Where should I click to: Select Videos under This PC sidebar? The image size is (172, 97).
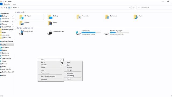pyautogui.click(x=4, y=67)
